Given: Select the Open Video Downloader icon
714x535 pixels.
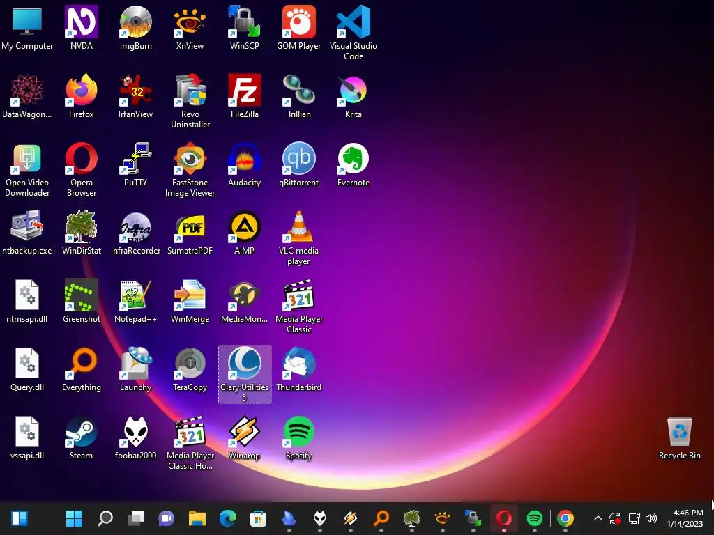Looking at the screenshot, I should (27, 169).
